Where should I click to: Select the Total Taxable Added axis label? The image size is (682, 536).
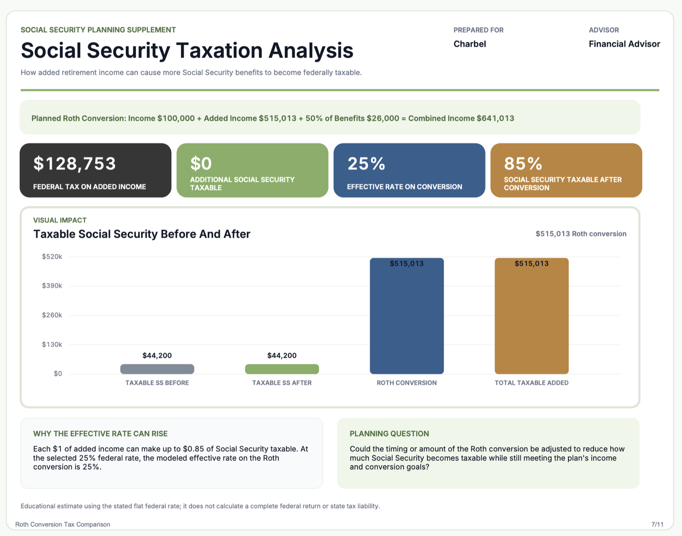click(532, 383)
